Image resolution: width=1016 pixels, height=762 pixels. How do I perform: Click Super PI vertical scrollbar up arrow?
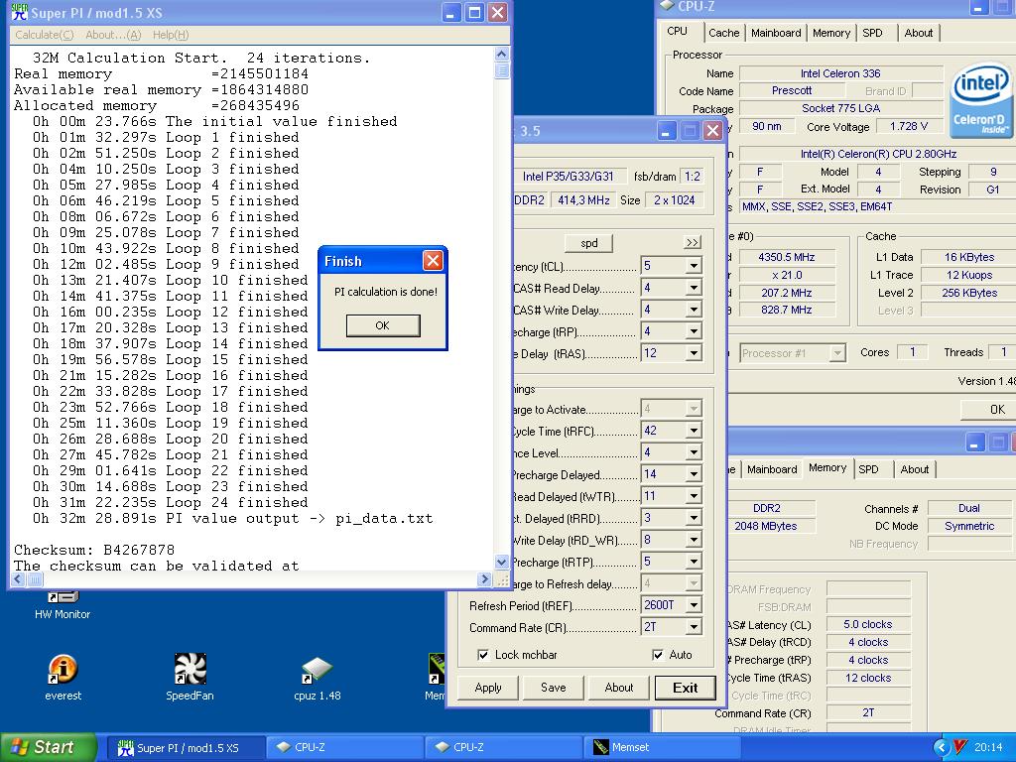501,54
